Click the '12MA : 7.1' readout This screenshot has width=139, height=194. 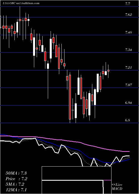click(x=16, y=190)
